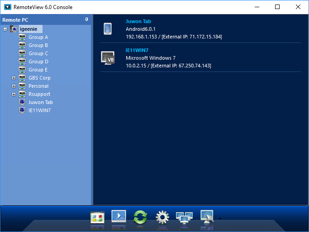
Task: Expand the Personal group
Action: (x=14, y=86)
